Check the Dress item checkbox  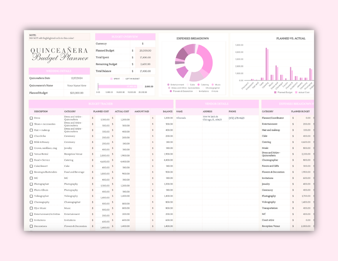31,118
